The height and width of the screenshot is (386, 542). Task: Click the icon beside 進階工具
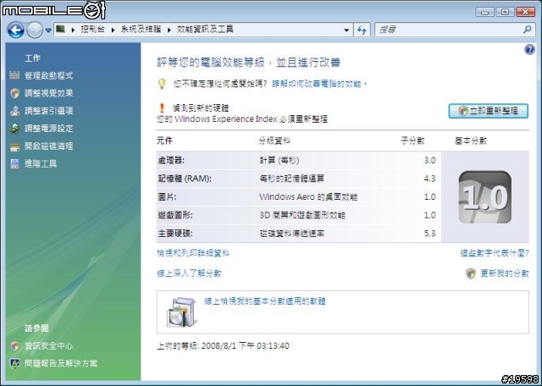pos(14,163)
